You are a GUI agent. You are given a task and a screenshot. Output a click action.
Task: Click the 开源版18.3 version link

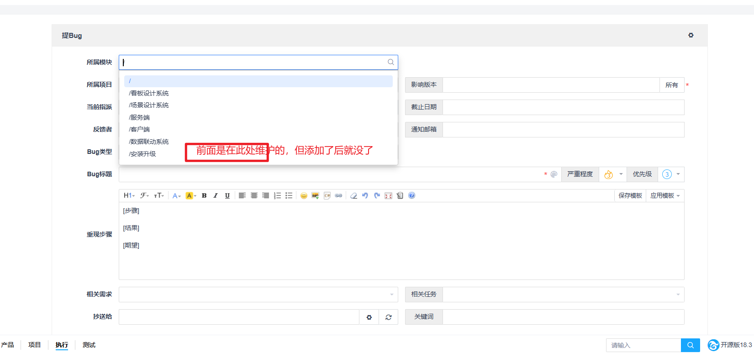pos(736,345)
